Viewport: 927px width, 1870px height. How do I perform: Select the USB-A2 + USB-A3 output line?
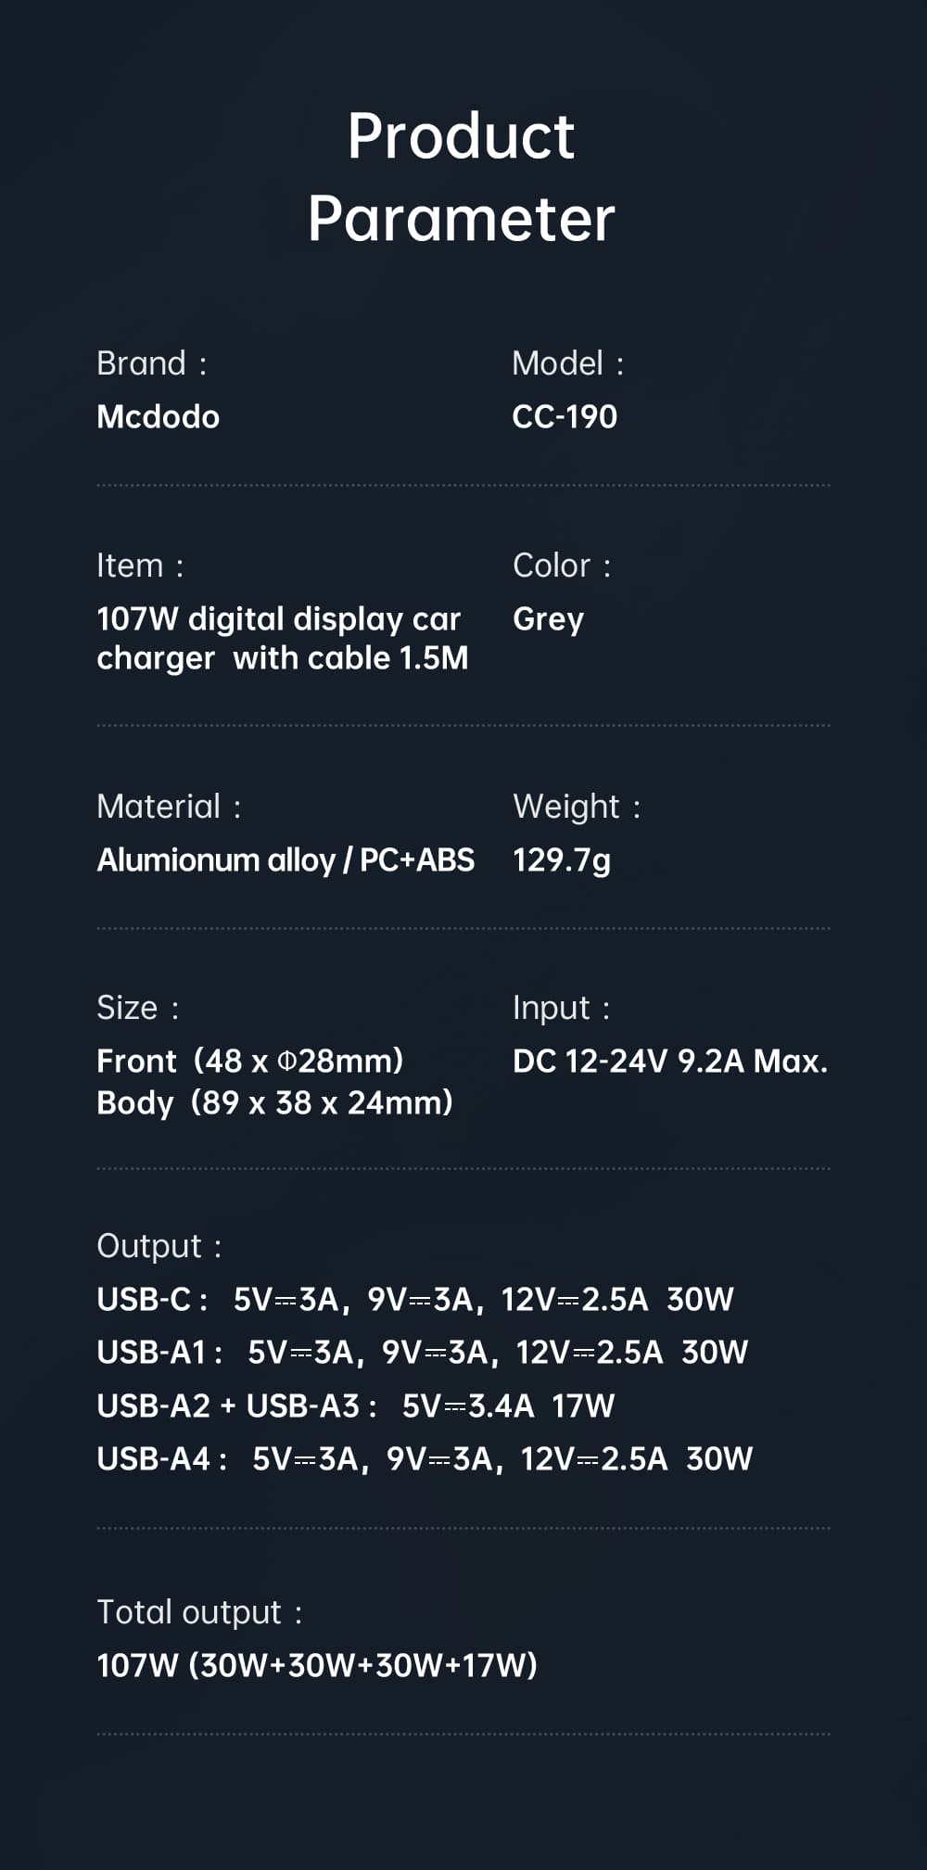point(355,1406)
